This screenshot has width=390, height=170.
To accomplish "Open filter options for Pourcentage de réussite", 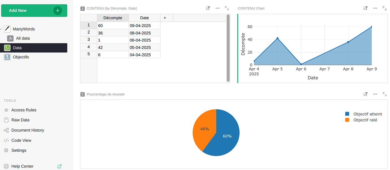I will (x=365, y=94).
